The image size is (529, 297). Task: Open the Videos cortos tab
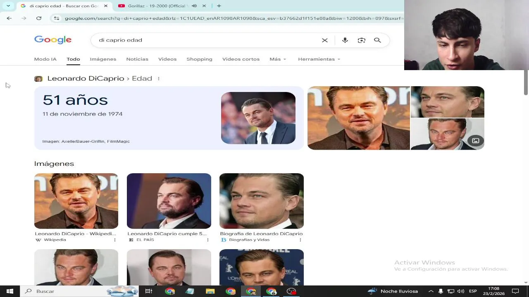(x=241, y=59)
